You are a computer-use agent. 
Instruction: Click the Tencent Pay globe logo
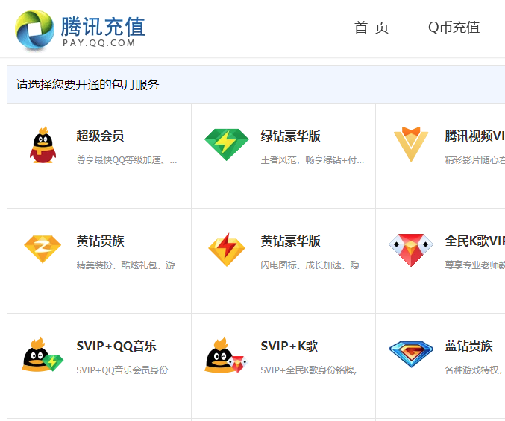coord(35,31)
